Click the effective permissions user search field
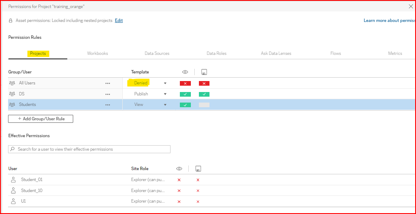Image resolution: width=416 pixels, height=214 pixels. click(89, 149)
